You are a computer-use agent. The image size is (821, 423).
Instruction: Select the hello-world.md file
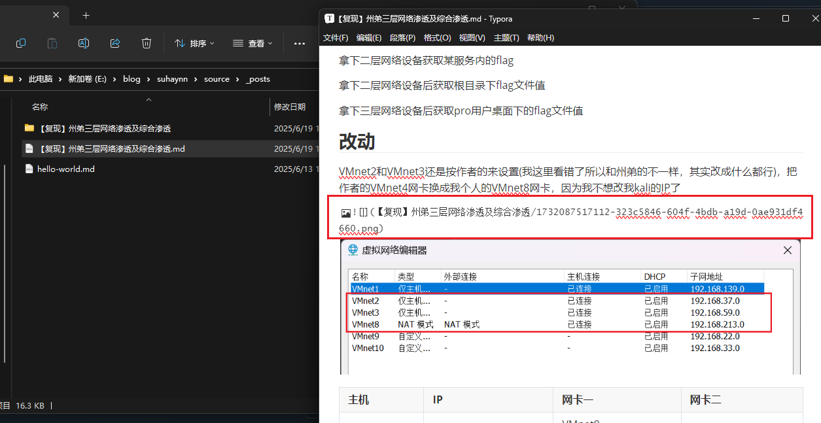point(65,169)
